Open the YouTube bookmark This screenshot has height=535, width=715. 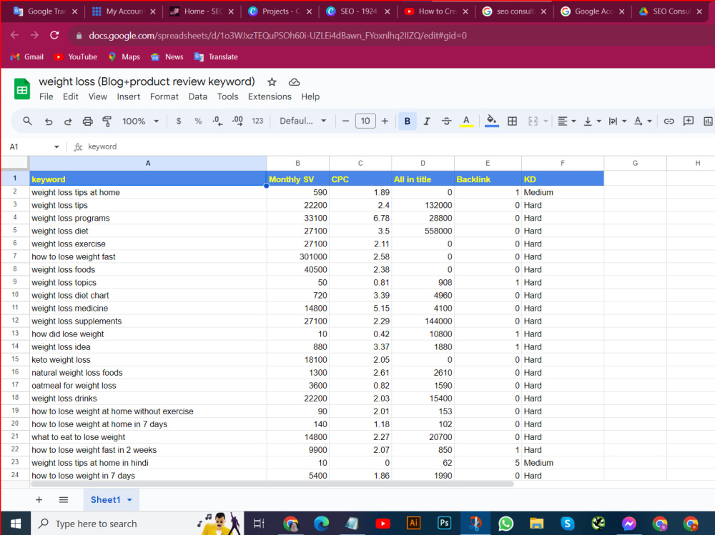tap(76, 57)
